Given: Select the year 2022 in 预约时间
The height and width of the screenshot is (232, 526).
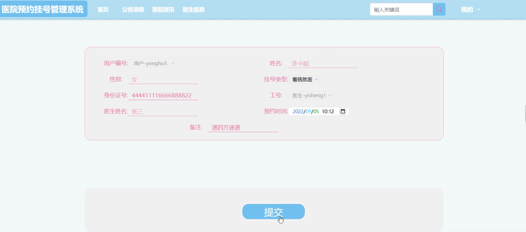Looking at the screenshot, I should coord(298,112).
